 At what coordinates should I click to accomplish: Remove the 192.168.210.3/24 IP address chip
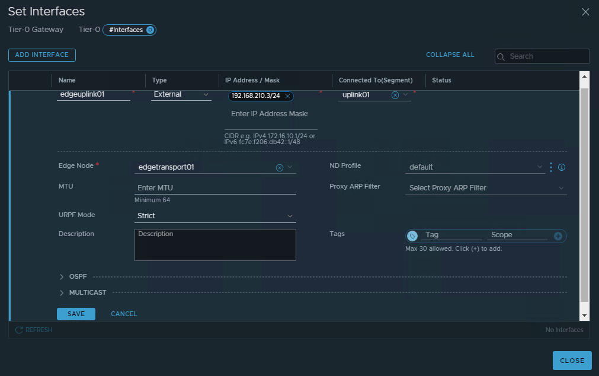[287, 96]
